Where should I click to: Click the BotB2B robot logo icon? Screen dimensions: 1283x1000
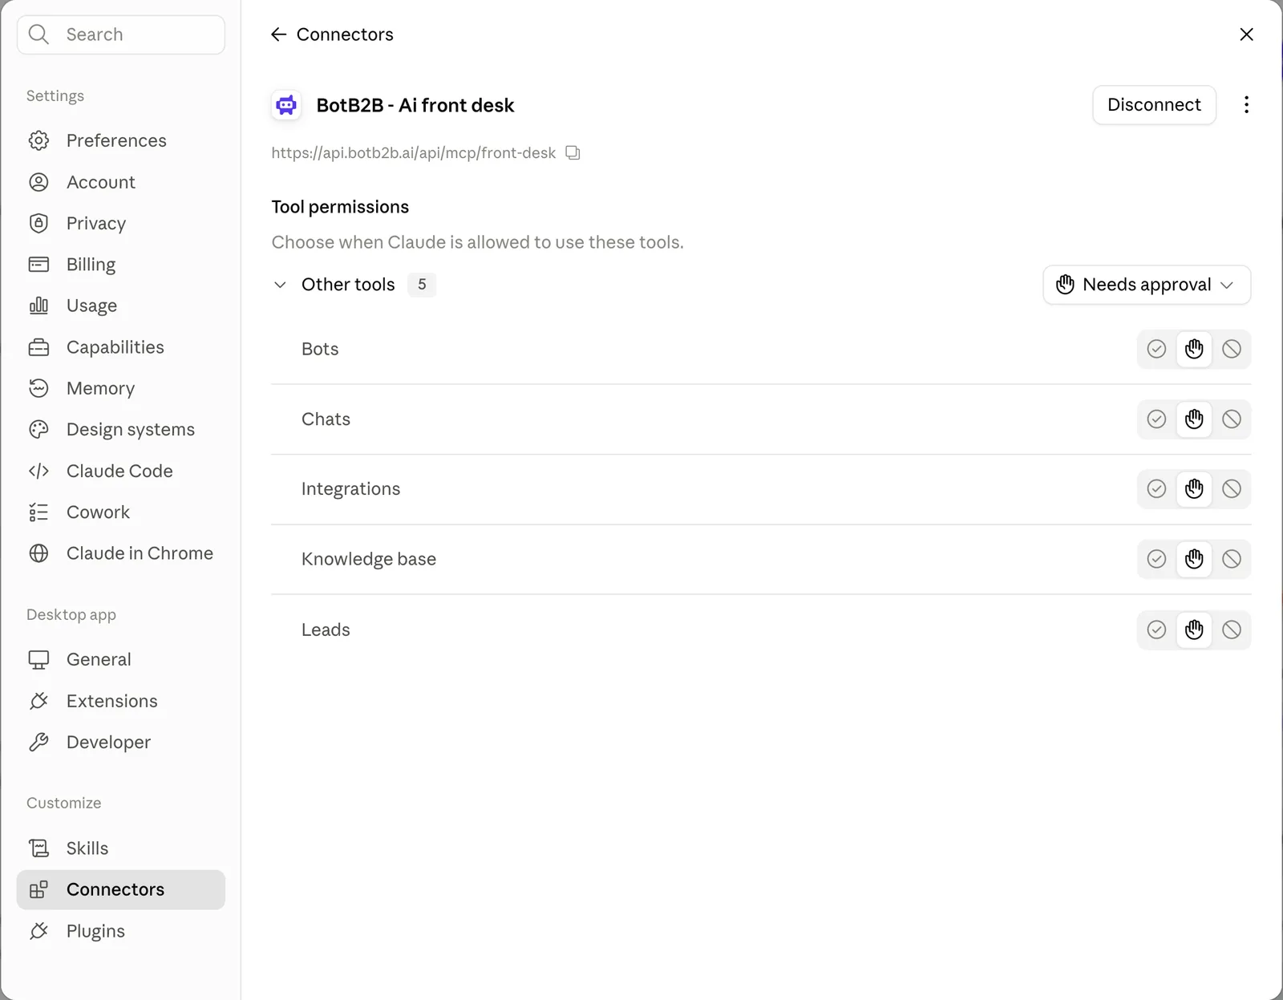tap(286, 105)
